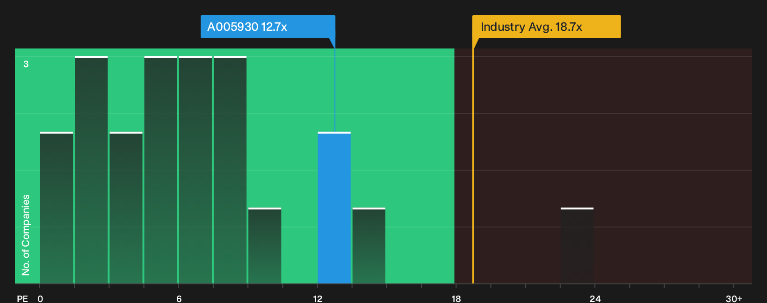Click the 24 axis label

point(595,298)
